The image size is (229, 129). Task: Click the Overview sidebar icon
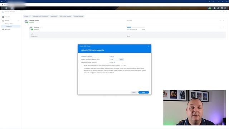[3, 17]
